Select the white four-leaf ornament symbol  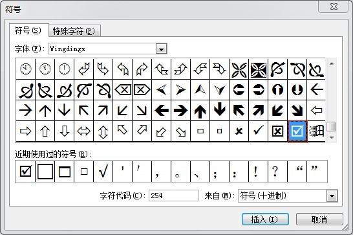pyautogui.click(x=239, y=69)
